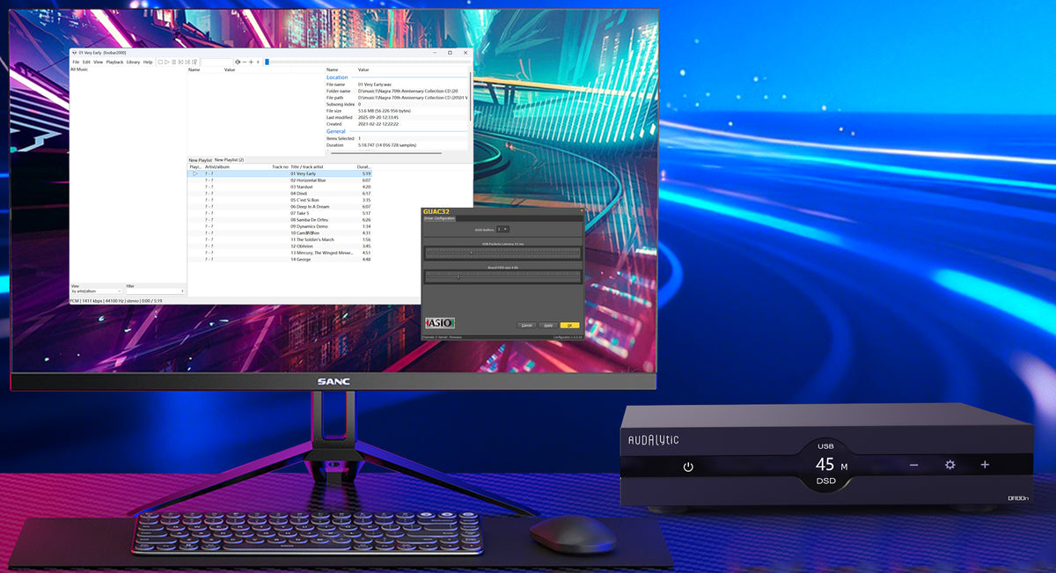The height and width of the screenshot is (573, 1056).
Task: Click the OK button in GUAC32
Action: click(569, 325)
